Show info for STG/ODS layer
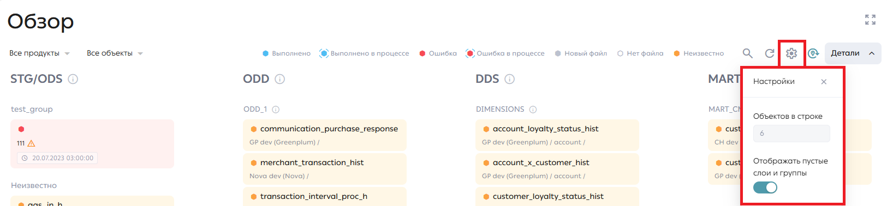 pos(73,79)
